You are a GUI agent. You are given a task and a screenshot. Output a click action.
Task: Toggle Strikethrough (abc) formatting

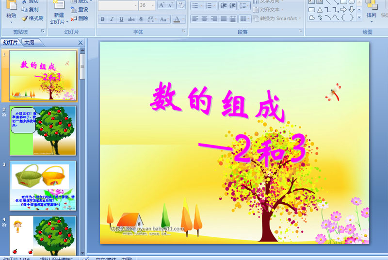pos(131,19)
